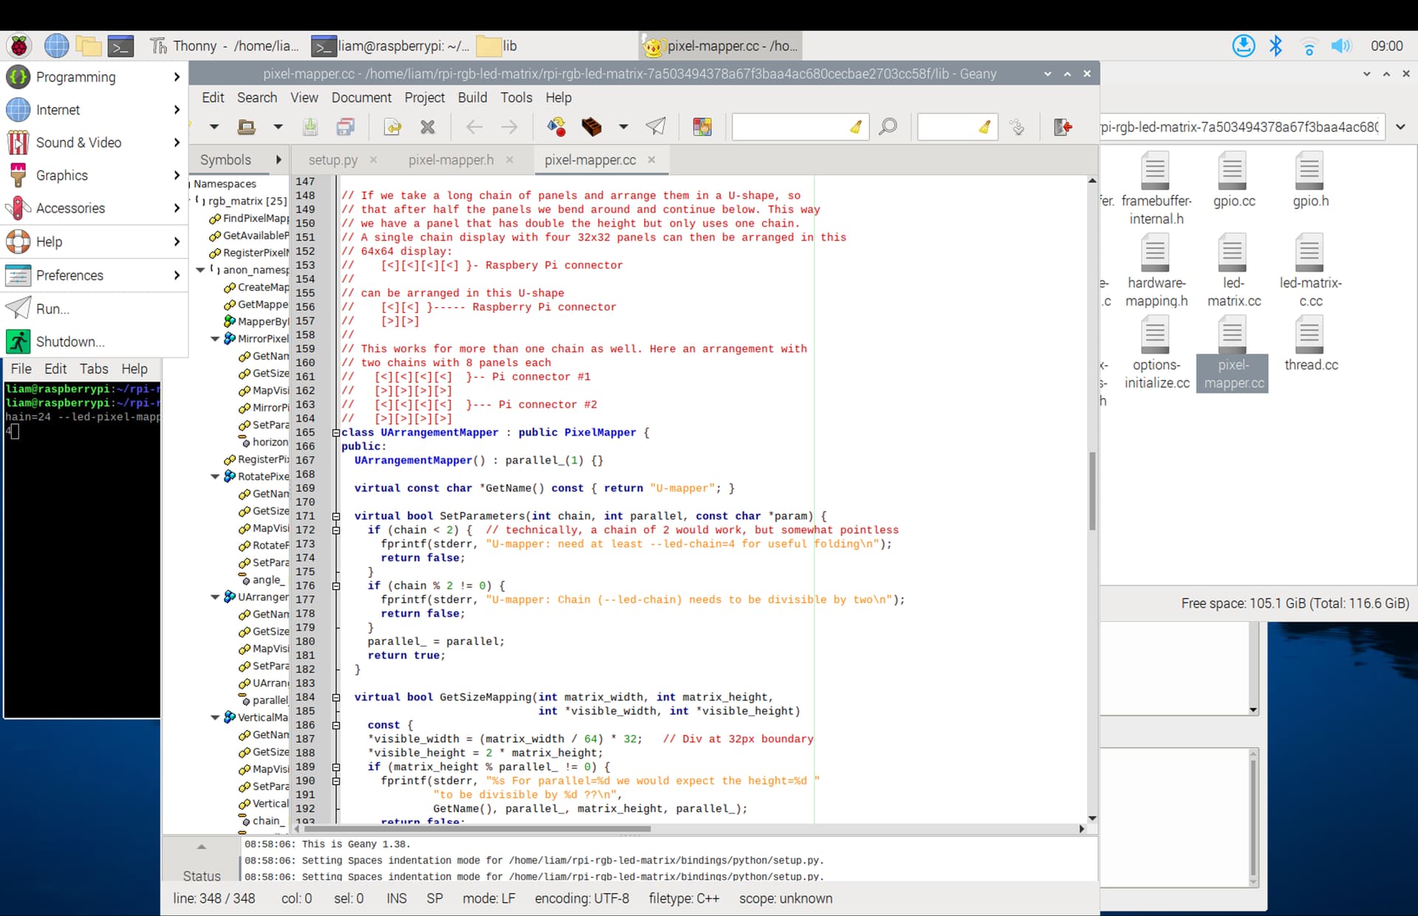Screen dimensions: 1418x916
Task: Navigate forward with the right arrow icon
Action: tap(510, 127)
